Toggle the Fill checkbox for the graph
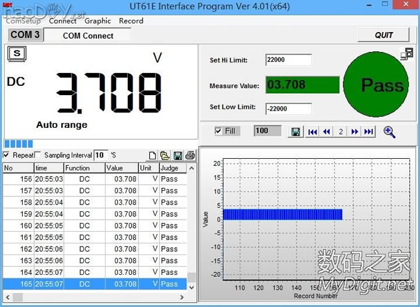 tap(218, 131)
